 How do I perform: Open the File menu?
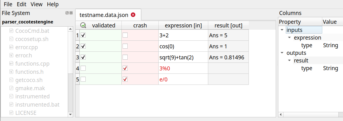click(x=8, y=4)
